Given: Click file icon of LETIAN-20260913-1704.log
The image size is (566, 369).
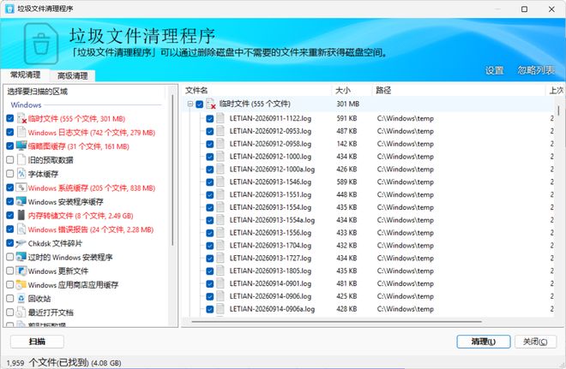Looking at the screenshot, I should tap(220, 245).
